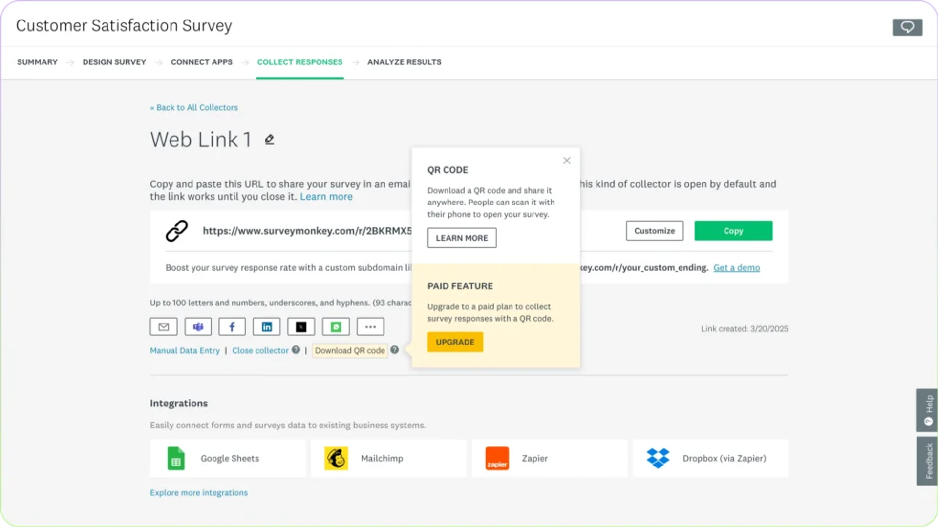The height and width of the screenshot is (527, 938).
Task: Share the survey on LinkedIn
Action: click(x=267, y=327)
